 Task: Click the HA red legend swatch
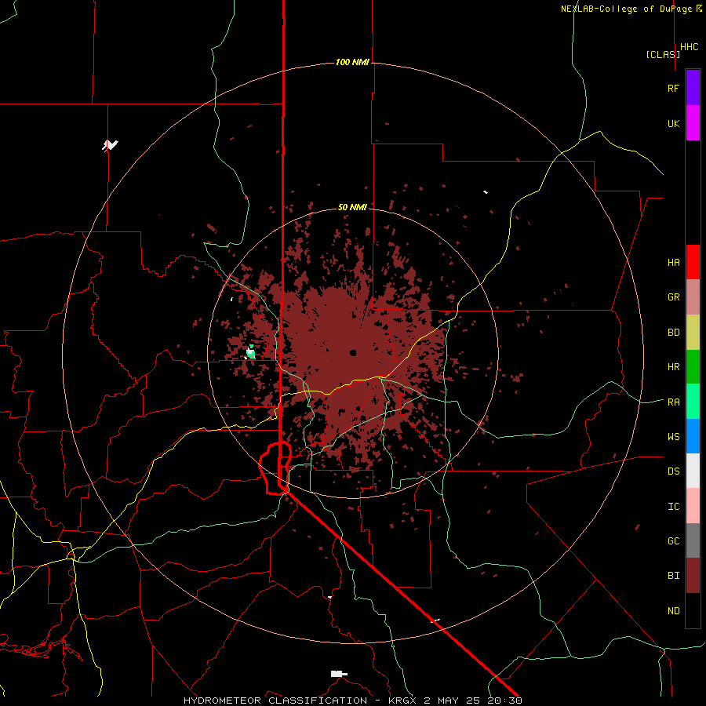click(x=693, y=262)
